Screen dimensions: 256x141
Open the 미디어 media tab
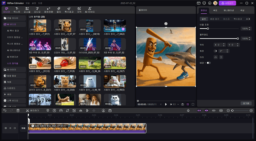tap(6, 10)
